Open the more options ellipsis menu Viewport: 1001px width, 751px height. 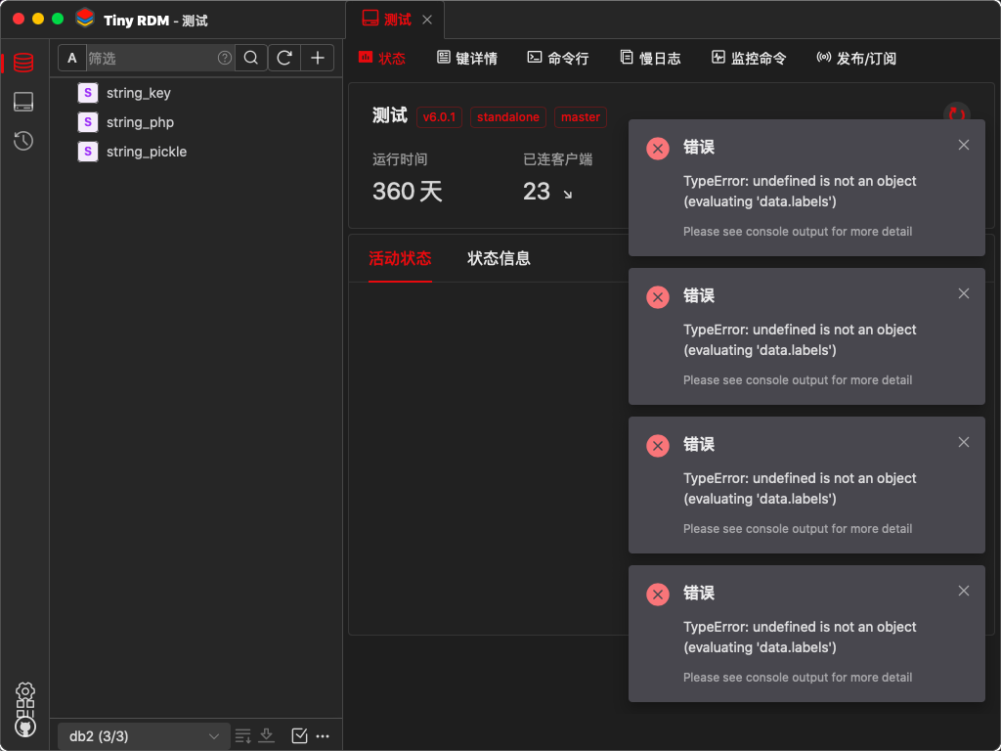tap(323, 736)
